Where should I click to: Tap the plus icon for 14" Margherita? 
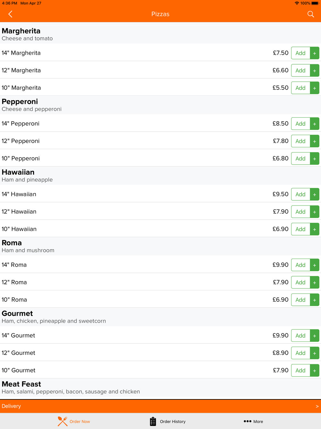pos(315,53)
